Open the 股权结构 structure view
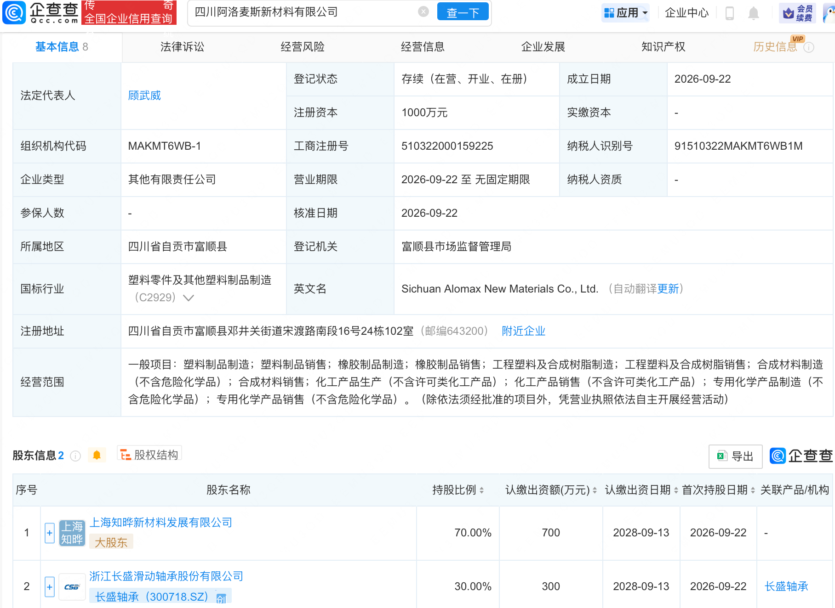This screenshot has width=835, height=608. tap(149, 455)
